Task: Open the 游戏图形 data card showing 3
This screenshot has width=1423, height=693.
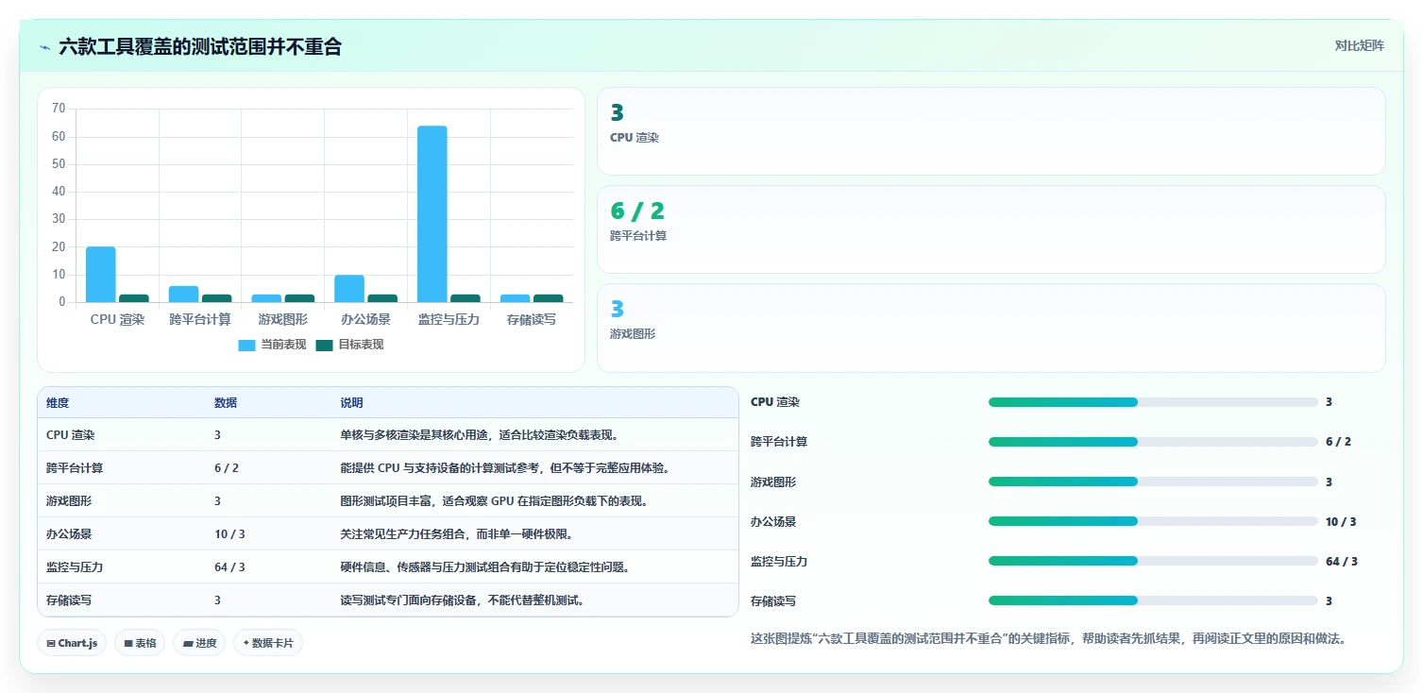Action: [x=991, y=328]
